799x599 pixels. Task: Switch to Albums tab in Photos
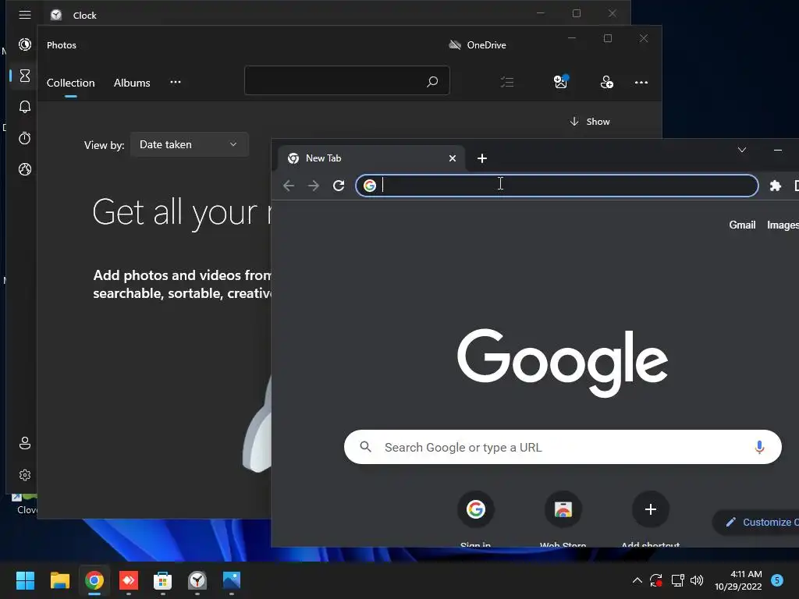tap(132, 83)
